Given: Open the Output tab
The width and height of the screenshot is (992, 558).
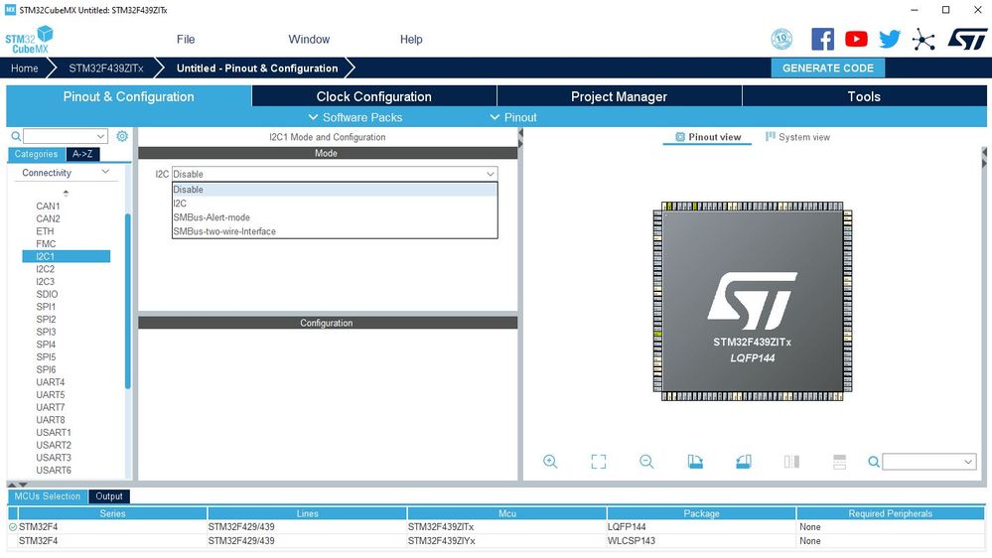Looking at the screenshot, I should 109,496.
